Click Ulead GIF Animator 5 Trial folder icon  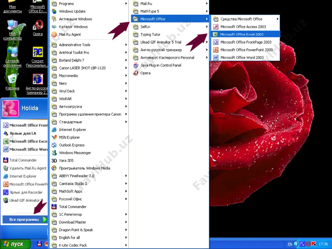(135, 42)
